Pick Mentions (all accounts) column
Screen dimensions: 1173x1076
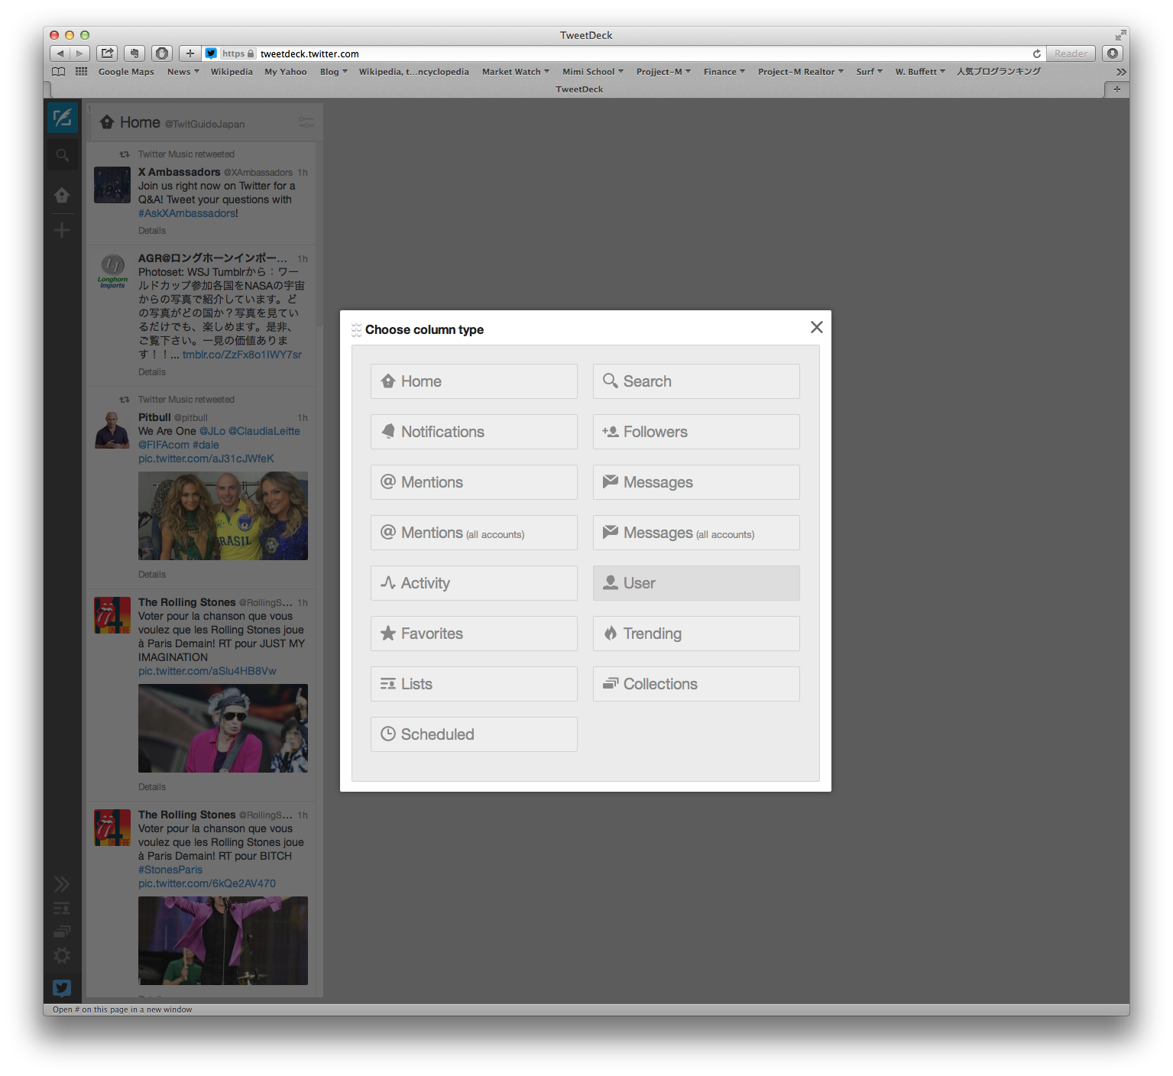(x=474, y=533)
